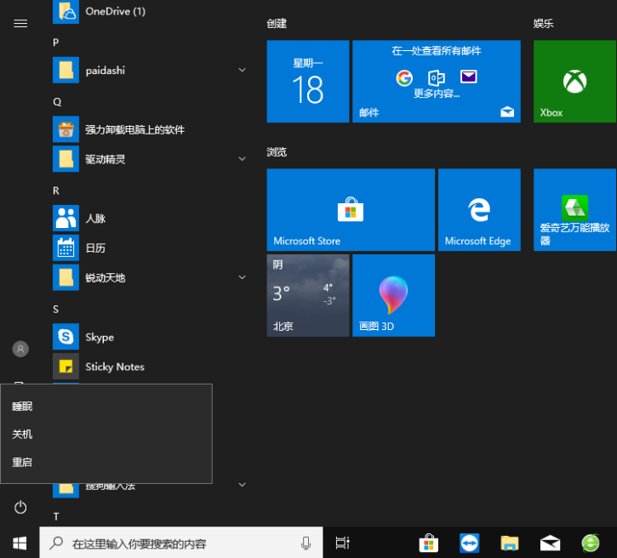This screenshot has height=558, width=617.
Task: Select 关机 from power menu
Action: [x=22, y=434]
